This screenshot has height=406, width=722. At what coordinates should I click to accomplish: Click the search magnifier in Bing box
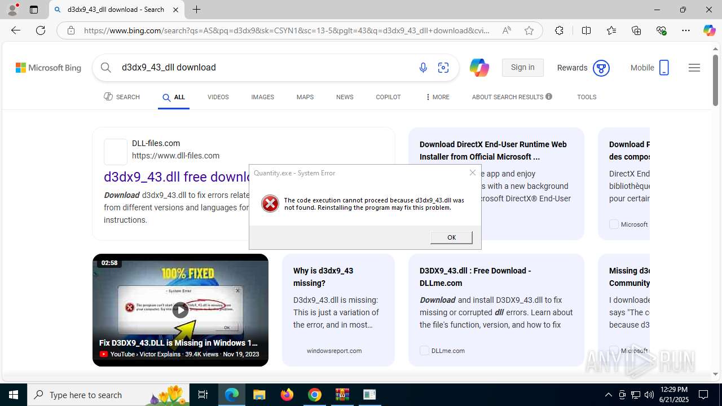[106, 68]
